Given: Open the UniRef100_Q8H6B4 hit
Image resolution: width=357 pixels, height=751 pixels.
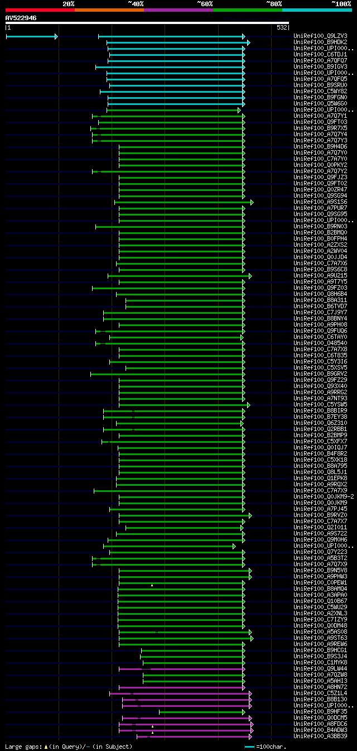Looking at the screenshot, I should [320, 294].
